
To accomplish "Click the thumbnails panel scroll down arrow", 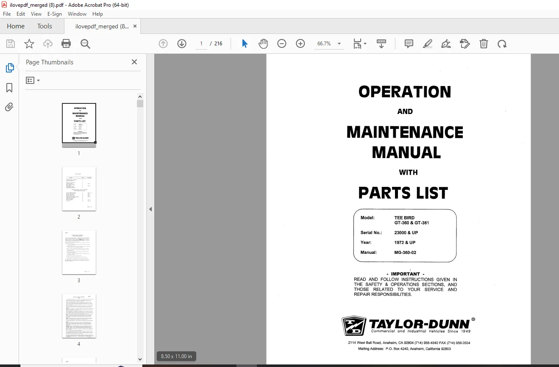I will click(140, 359).
